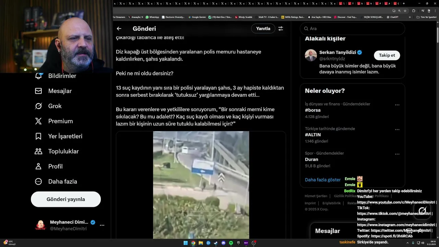Viewport: 439px width, 247px height.
Task: Click Gönderi yayınla button
Action: 66,199
